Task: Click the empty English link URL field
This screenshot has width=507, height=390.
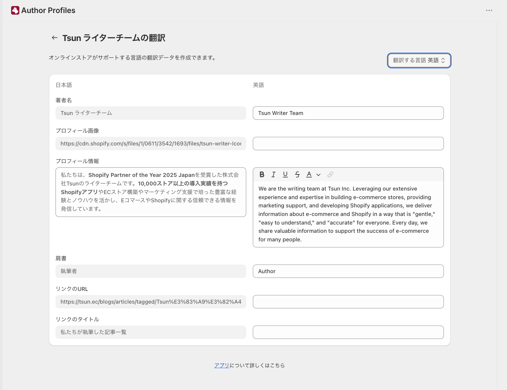Action: click(348, 302)
